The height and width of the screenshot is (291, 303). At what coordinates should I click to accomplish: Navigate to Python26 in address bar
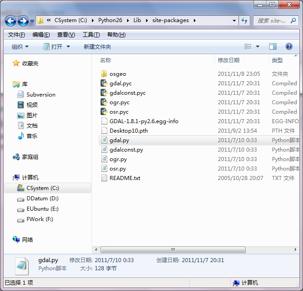pyautogui.click(x=110, y=20)
